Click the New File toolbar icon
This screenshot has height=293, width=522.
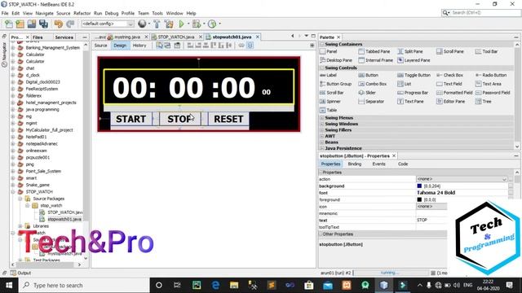pos(9,24)
